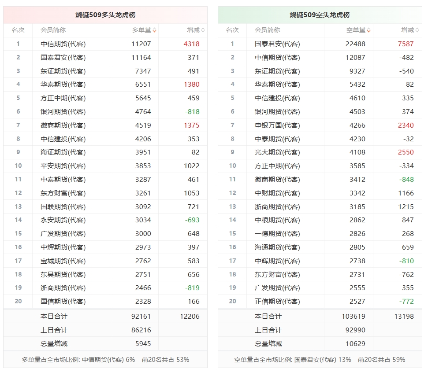Click the red change value 1380

tap(192, 85)
